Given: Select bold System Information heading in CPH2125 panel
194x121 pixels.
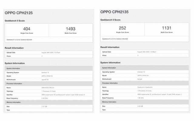Looking at the screenshot, I should pyautogui.click(x=15, y=63).
